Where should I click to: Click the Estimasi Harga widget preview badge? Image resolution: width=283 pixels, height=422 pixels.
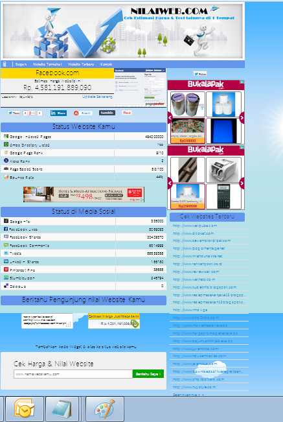click(114, 321)
